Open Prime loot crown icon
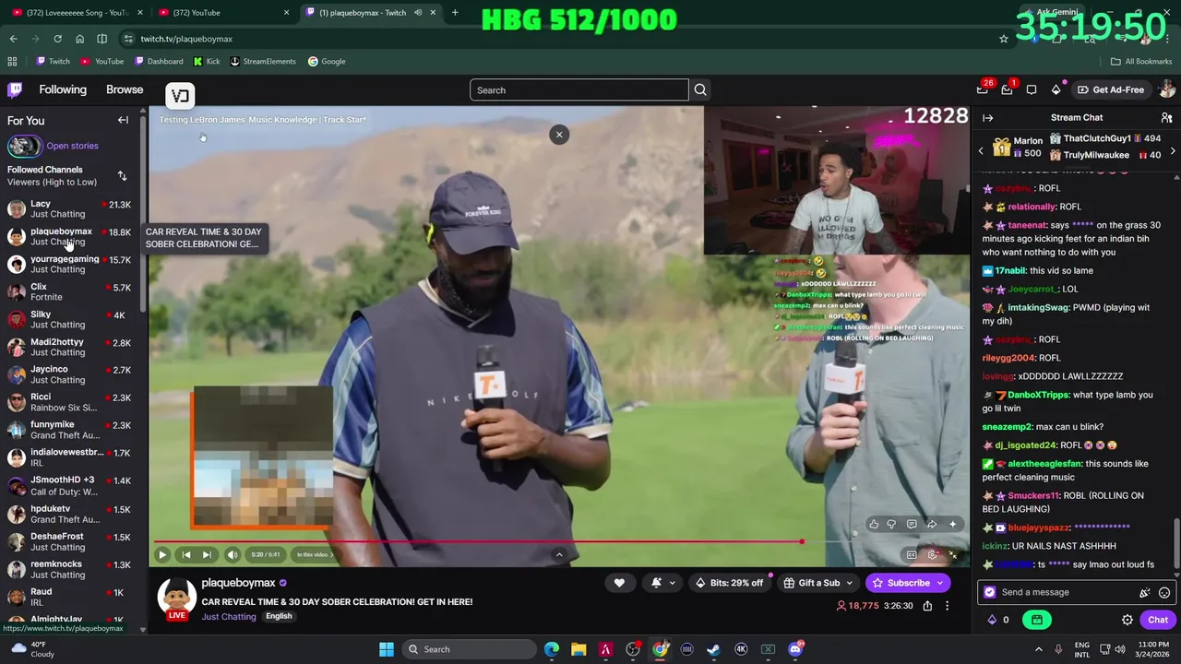The width and height of the screenshot is (1181, 664). click(983, 89)
